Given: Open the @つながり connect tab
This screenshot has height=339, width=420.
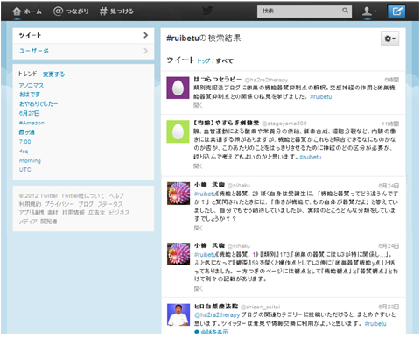Looking at the screenshot, I should click(x=71, y=11).
